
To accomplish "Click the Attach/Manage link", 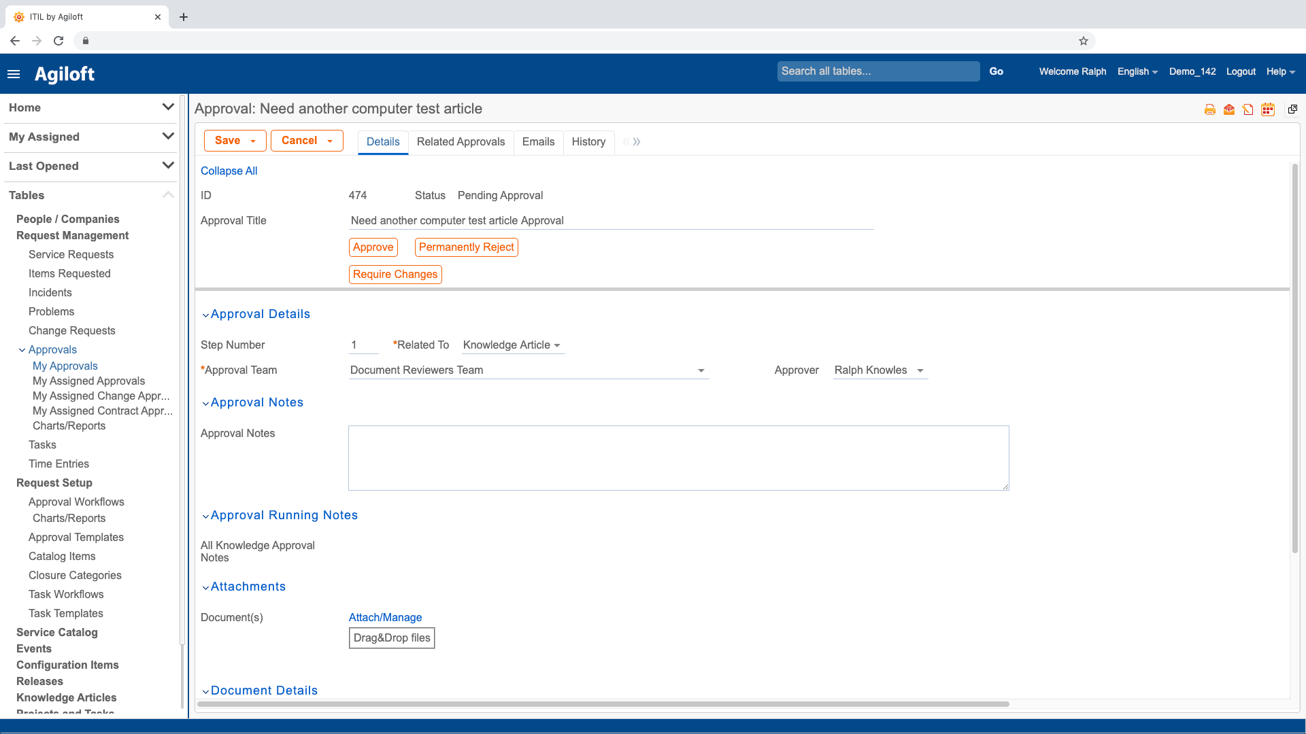I will [385, 617].
